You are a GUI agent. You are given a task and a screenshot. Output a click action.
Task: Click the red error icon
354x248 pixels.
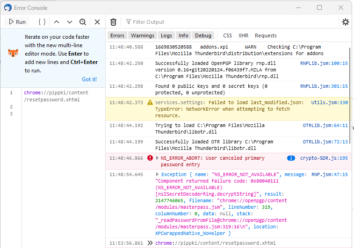150,158
